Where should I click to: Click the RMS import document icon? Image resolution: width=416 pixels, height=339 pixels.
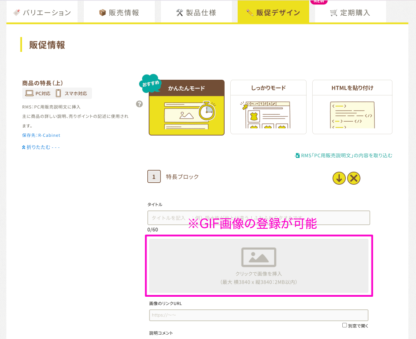click(297, 156)
